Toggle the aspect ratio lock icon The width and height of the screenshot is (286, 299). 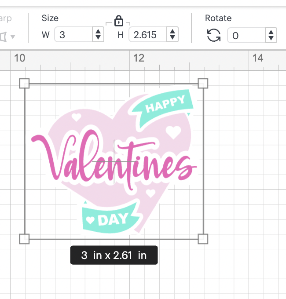click(118, 21)
